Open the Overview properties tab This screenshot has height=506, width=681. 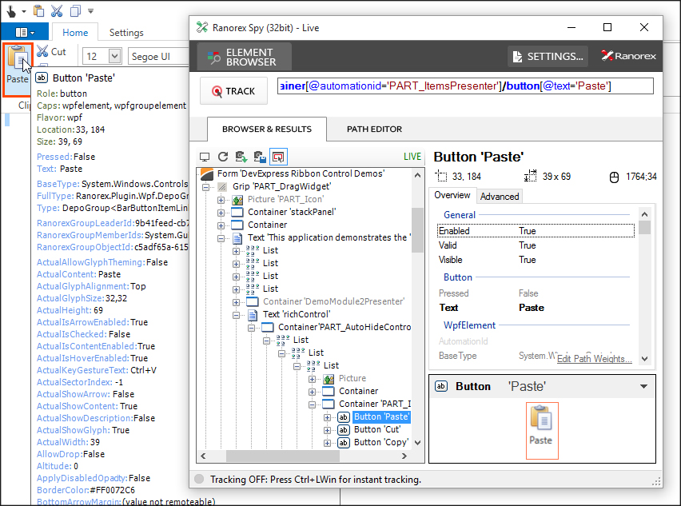[452, 196]
